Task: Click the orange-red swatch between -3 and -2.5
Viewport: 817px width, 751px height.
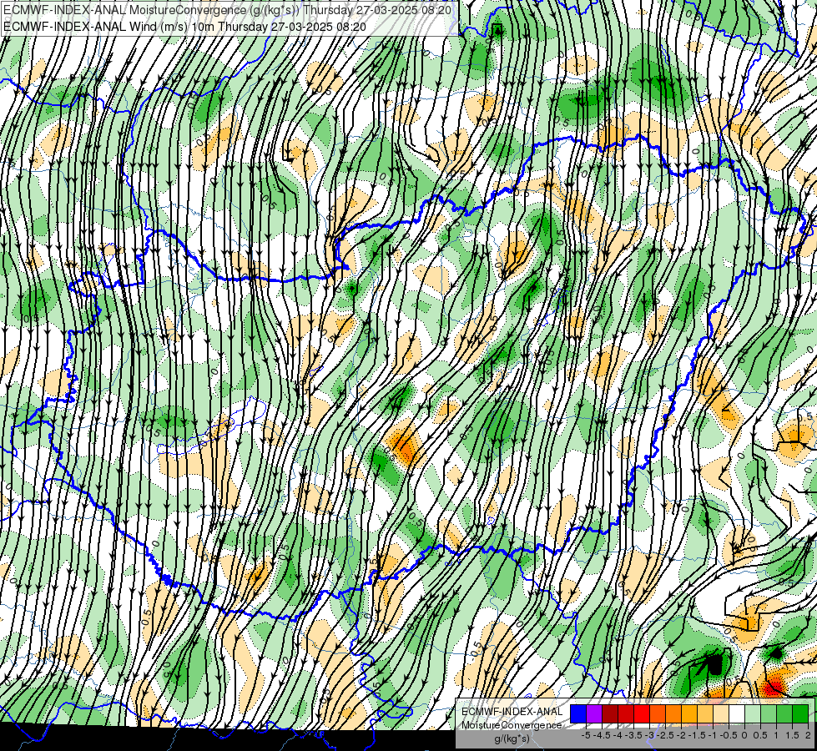Action: [x=658, y=714]
